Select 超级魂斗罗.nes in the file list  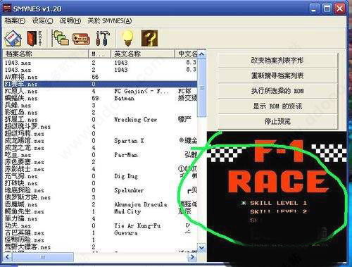[x=27, y=127]
